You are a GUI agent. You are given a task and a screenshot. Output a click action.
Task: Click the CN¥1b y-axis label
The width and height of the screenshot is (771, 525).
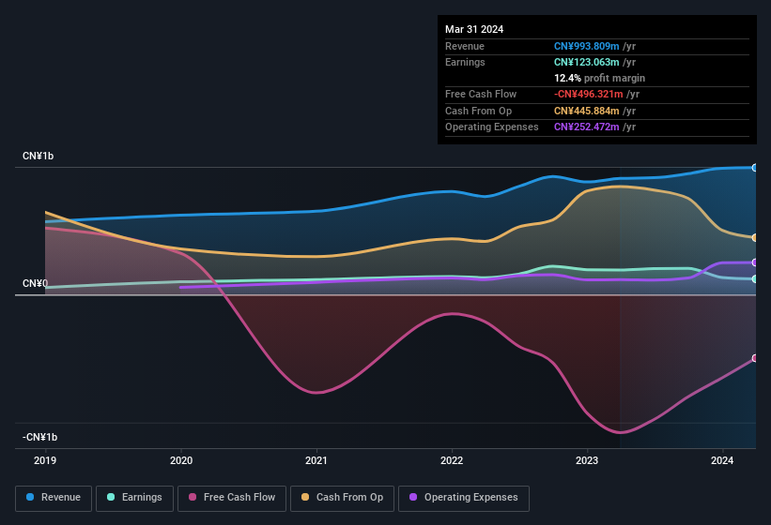coord(38,156)
